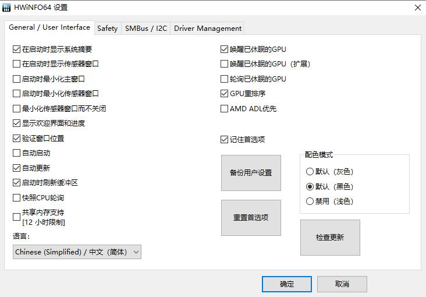The width and height of the screenshot is (426, 297).
Task: Select 默认（灰色）color mode
Action: tap(310, 172)
